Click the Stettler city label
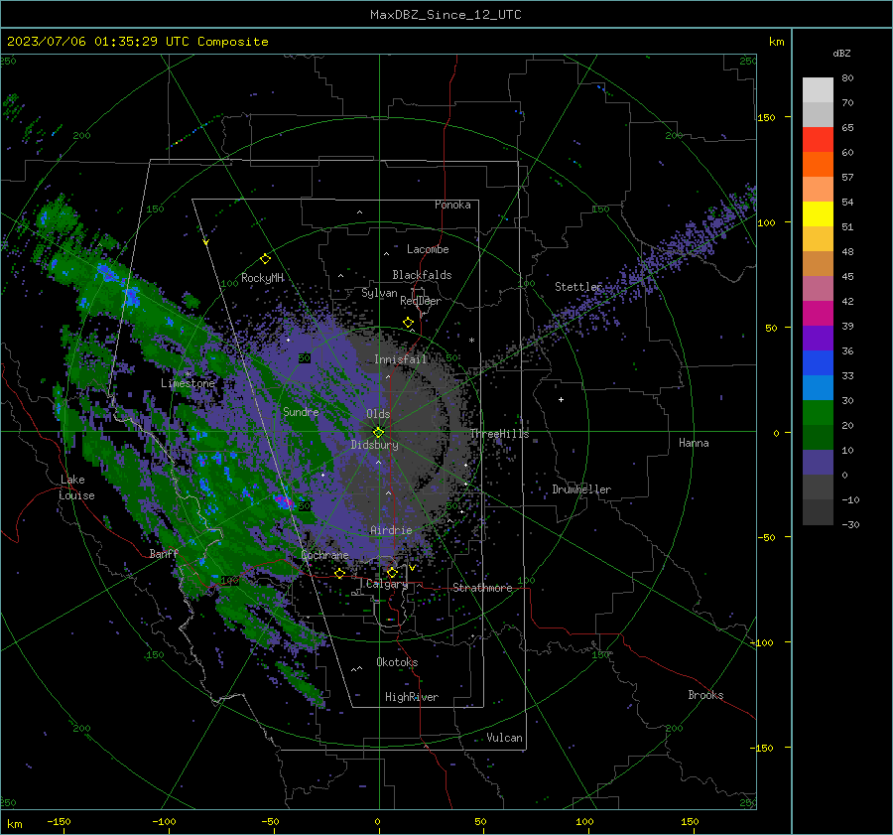Image resolution: width=893 pixels, height=835 pixels. coord(578,287)
